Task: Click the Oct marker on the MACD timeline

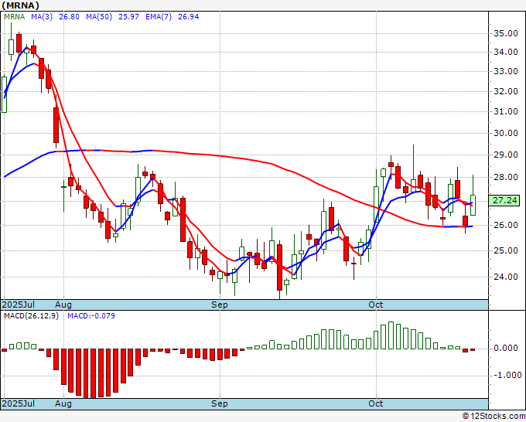Action: 376,403
